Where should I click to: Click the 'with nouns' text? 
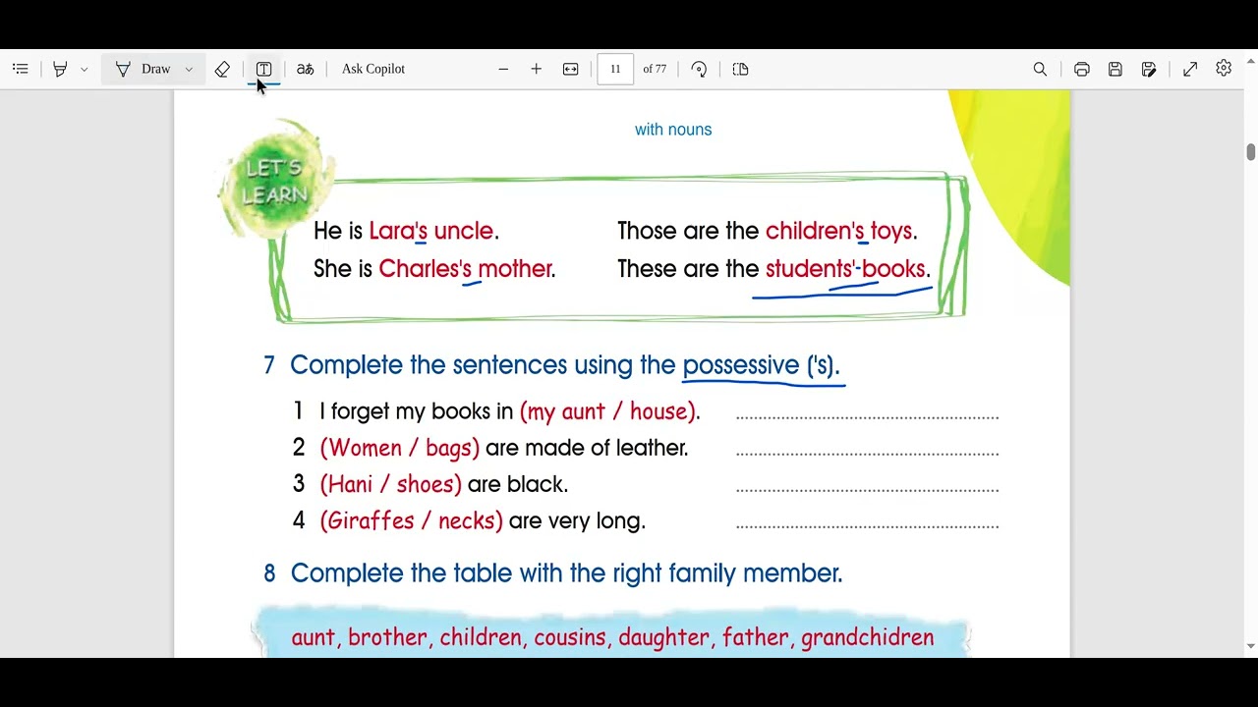(x=673, y=130)
